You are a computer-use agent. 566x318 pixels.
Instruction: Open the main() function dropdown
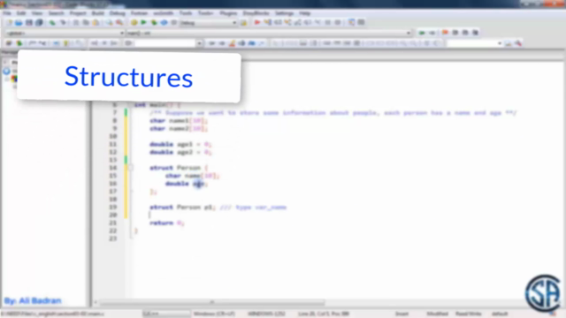click(x=269, y=34)
